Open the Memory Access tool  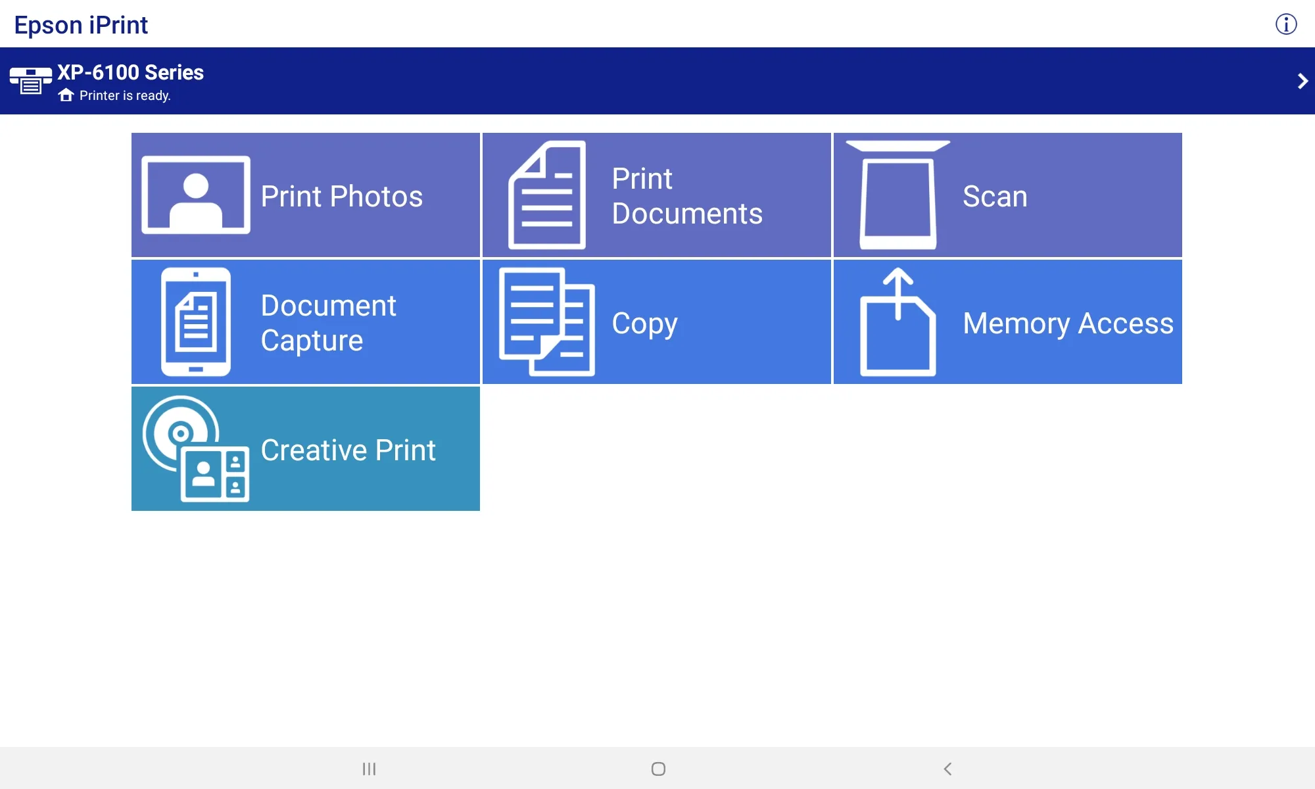click(x=1008, y=322)
